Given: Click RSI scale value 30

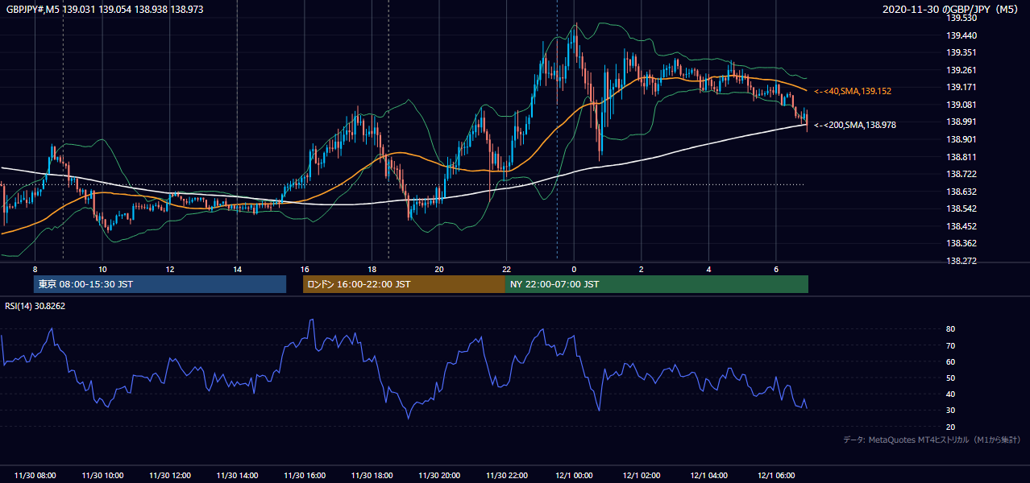Looking at the screenshot, I should [x=951, y=410].
